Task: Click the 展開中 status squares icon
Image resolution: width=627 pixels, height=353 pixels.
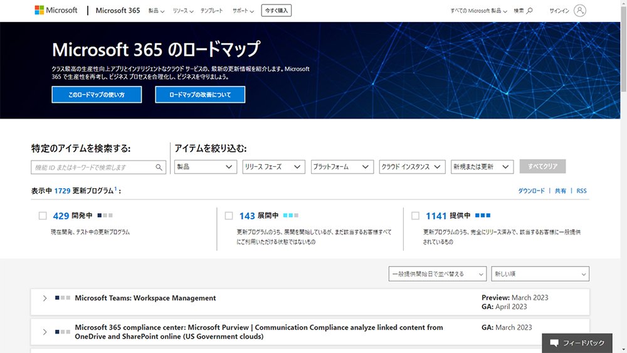Action: click(291, 216)
